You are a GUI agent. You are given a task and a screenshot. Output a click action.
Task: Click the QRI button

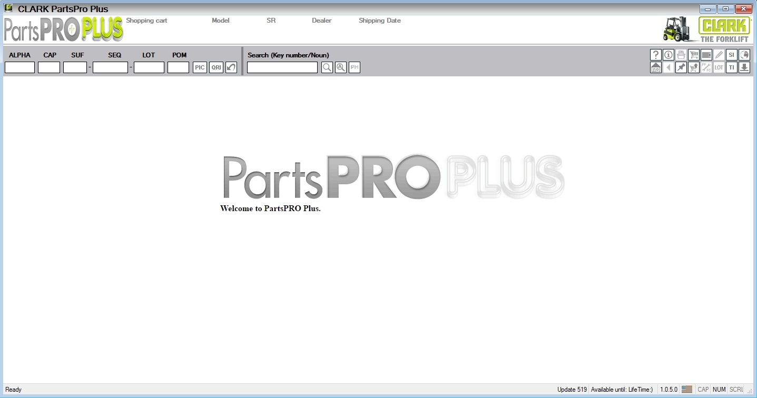point(216,67)
